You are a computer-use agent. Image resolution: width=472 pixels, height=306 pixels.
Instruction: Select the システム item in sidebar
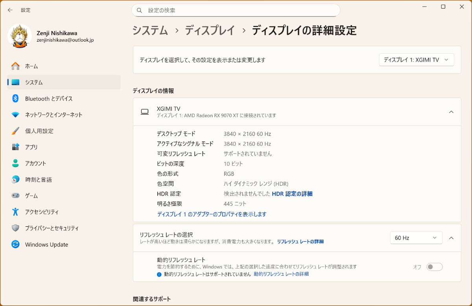click(x=64, y=82)
